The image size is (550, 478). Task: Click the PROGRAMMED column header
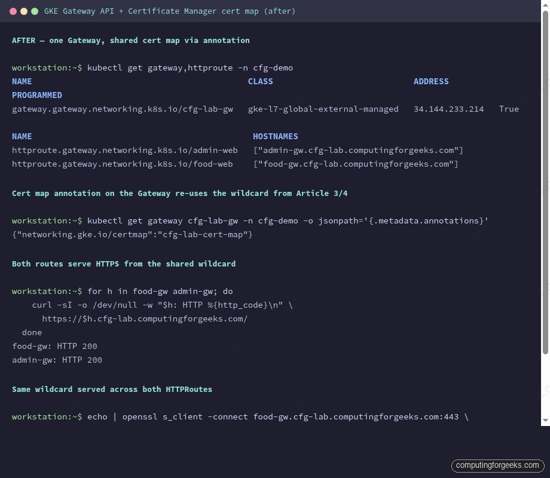(x=36, y=95)
